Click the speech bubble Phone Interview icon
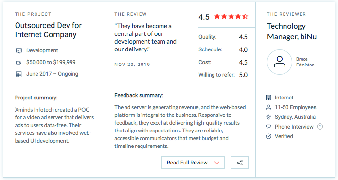 click(268, 127)
